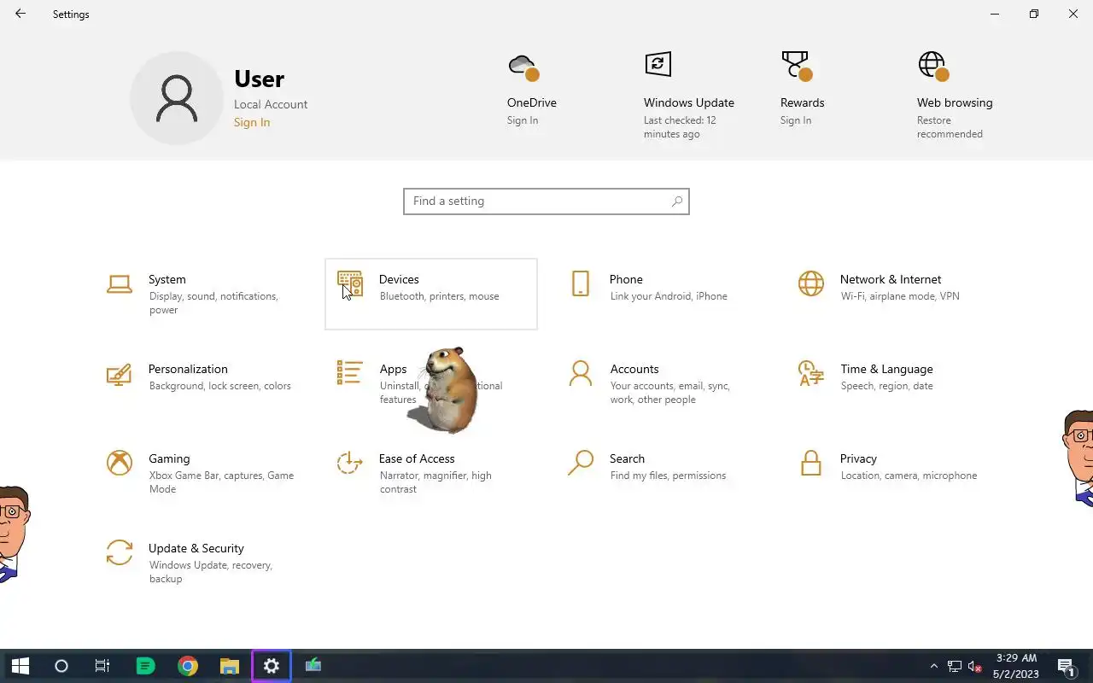Open the Windows Start menu
Viewport: 1093px width, 683px height.
pos(20,666)
